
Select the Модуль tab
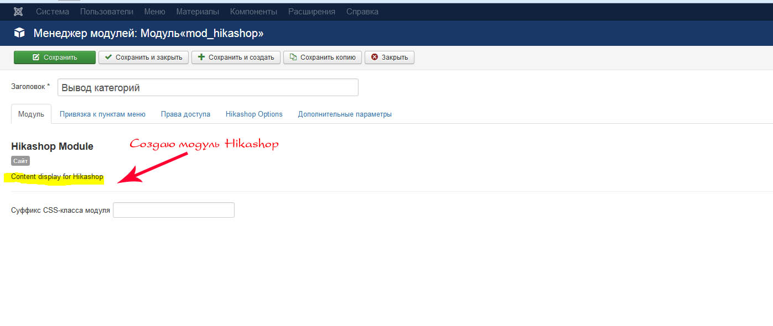31,114
